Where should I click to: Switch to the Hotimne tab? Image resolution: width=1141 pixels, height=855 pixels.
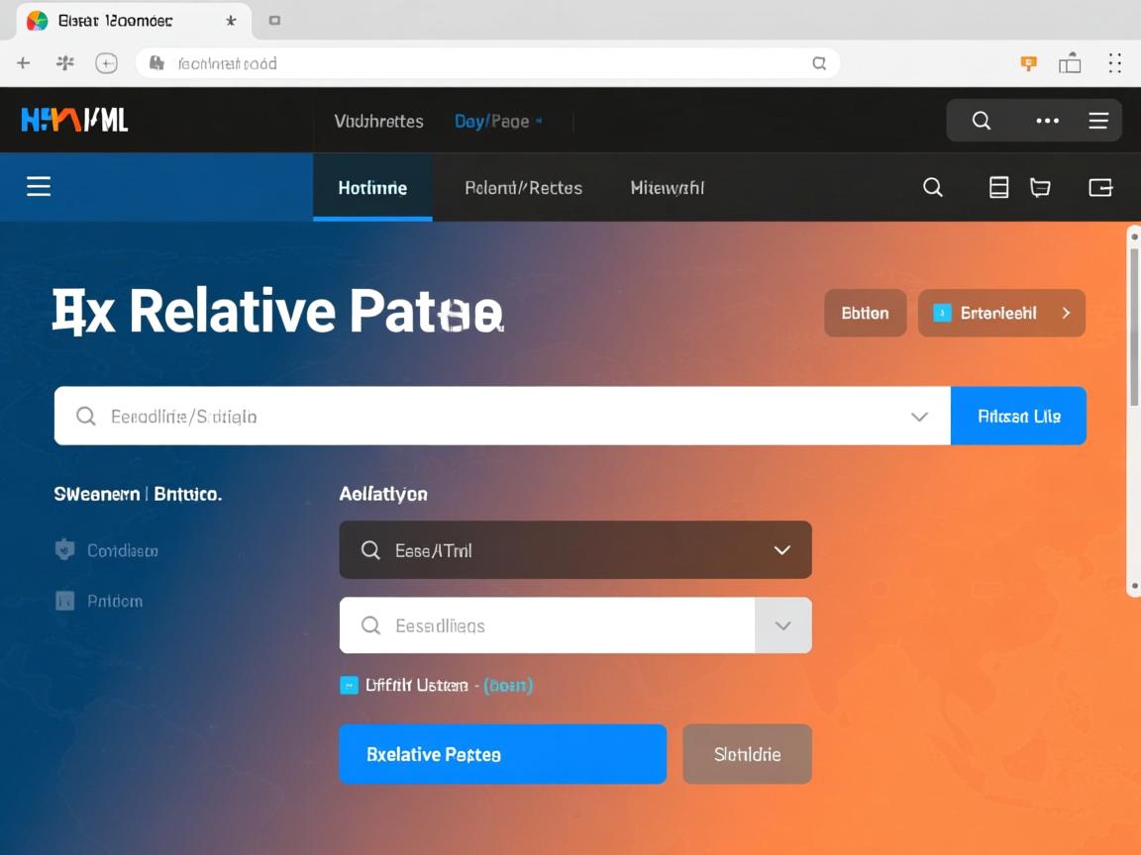pyautogui.click(x=372, y=188)
